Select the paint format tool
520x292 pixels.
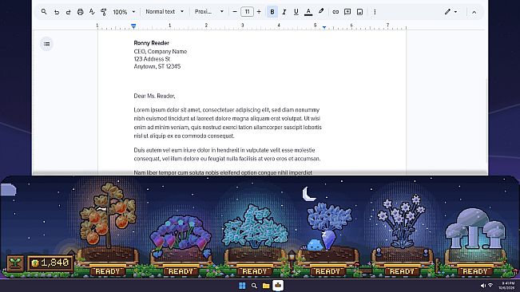point(104,12)
